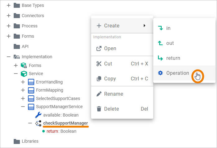The height and width of the screenshot is (148, 217).
Task: Select Rename from the context menu
Action: click(x=113, y=94)
